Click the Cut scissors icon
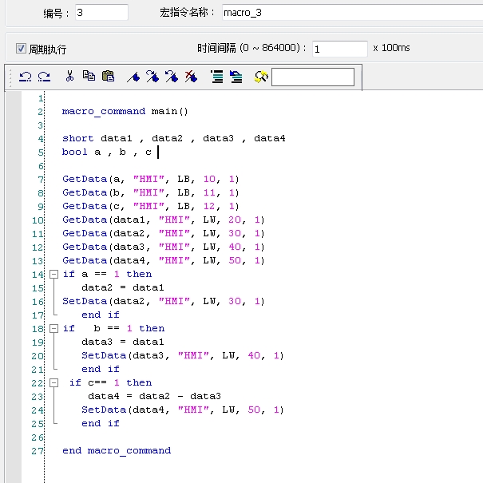The width and height of the screenshot is (483, 483). (x=69, y=77)
